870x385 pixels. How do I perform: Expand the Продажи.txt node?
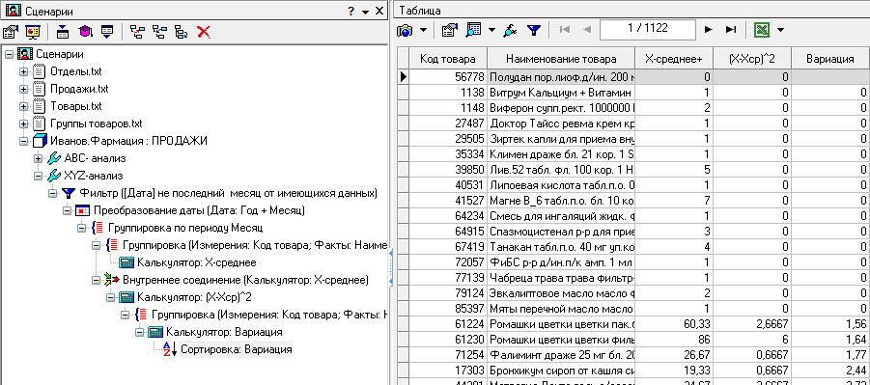[23, 89]
